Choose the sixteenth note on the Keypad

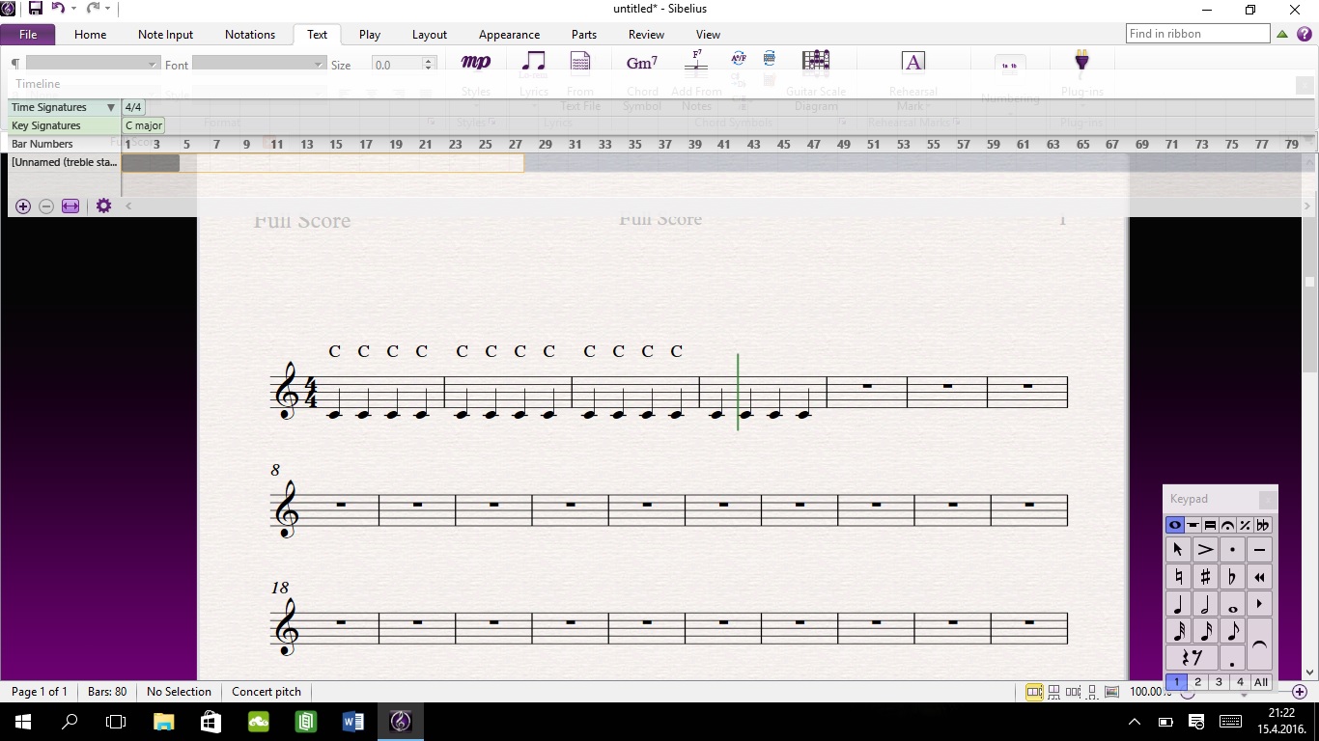1205,631
